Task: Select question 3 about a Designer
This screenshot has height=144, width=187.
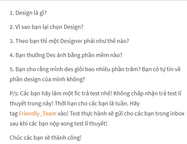Action: click(69, 41)
